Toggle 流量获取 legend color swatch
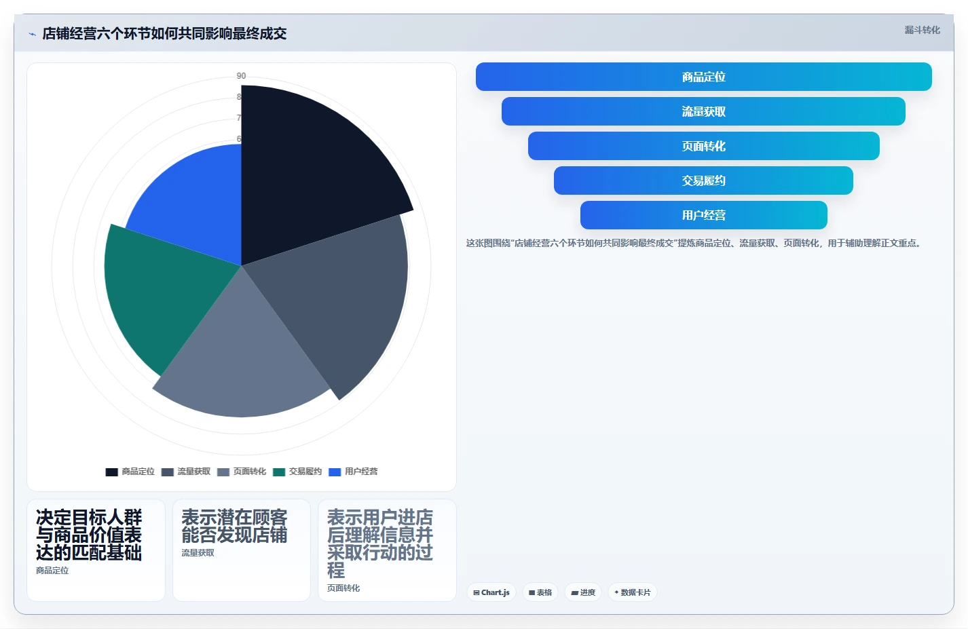 (x=168, y=472)
